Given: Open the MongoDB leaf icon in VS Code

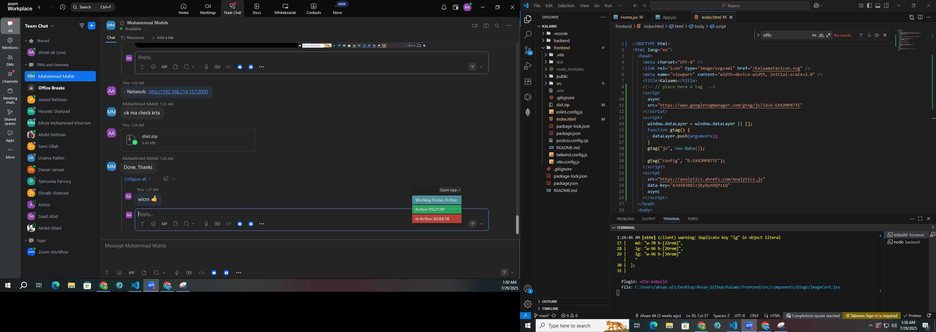Looking at the screenshot, I should coord(528,113).
